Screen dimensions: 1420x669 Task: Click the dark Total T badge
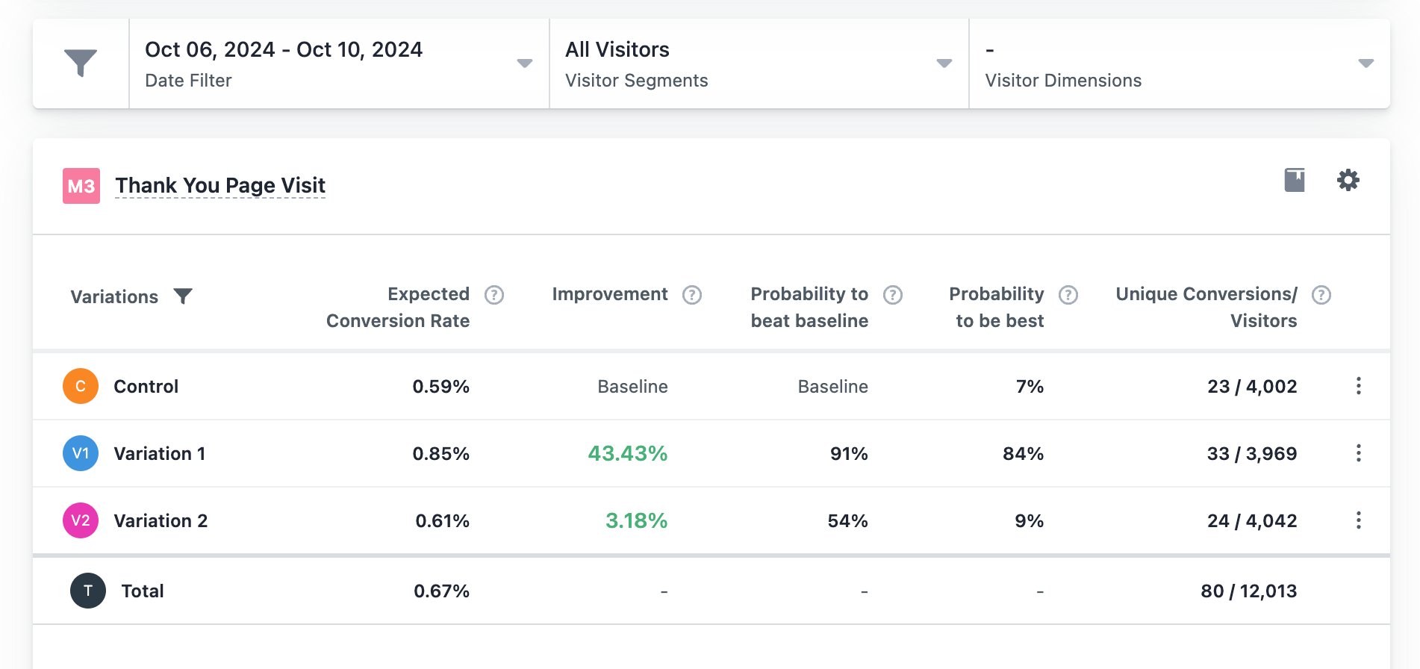click(88, 591)
